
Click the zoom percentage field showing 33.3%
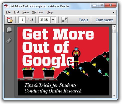point(44,20)
